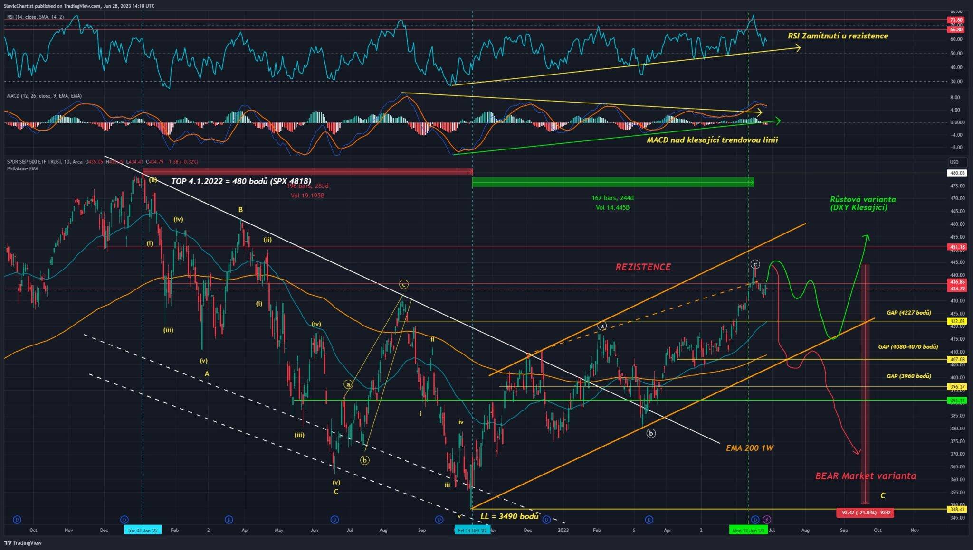Viewport: 973px width, 550px height.
Task: Click the 451.18 price label
Action: [x=957, y=247]
